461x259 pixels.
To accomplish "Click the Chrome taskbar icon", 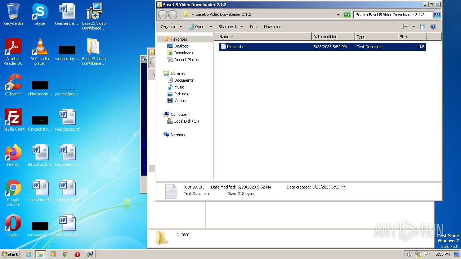I will (x=65, y=254).
